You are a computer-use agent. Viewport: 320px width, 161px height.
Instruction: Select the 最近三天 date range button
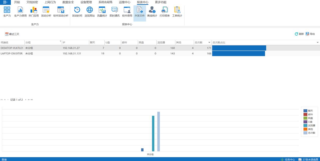(x=12, y=34)
